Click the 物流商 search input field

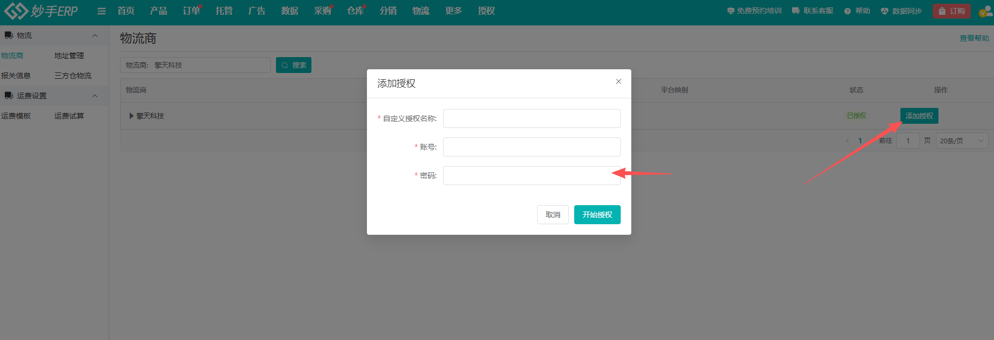195,65
